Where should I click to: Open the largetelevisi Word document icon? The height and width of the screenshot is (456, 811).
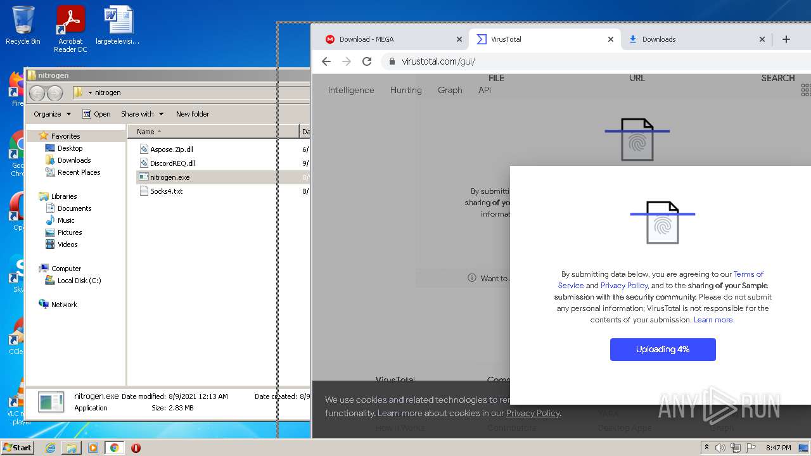click(x=118, y=25)
